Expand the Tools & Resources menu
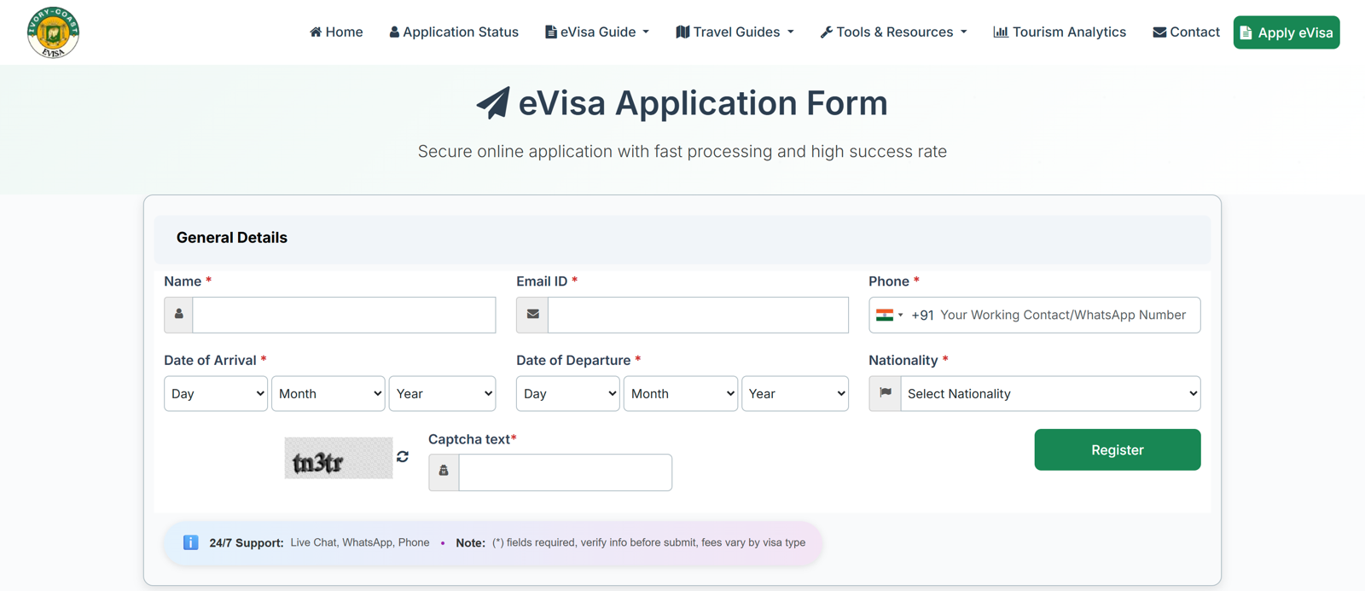The image size is (1365, 591). click(893, 32)
